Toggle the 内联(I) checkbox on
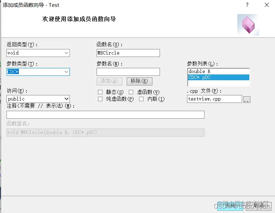 tap(141, 99)
